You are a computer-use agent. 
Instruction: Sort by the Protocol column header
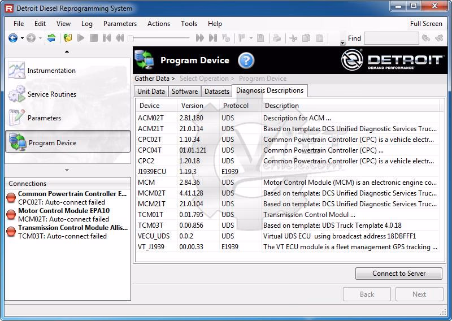[240, 106]
